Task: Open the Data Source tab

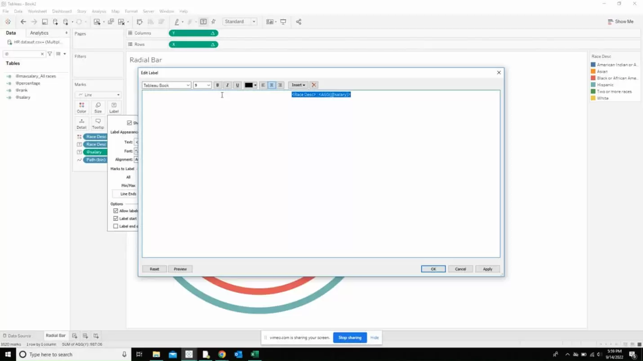Action: (x=17, y=336)
